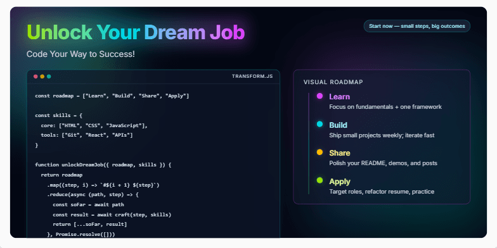This screenshot has height=248, width=497.
Task: Click the 'Start now — small steps, big outcomes' pill
Action: coord(417,26)
